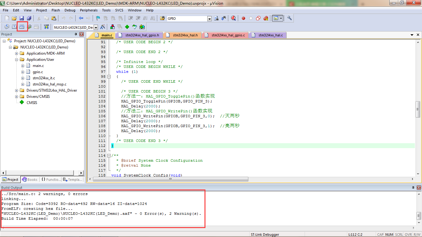Open the Flash menu

pyautogui.click(x=56, y=10)
